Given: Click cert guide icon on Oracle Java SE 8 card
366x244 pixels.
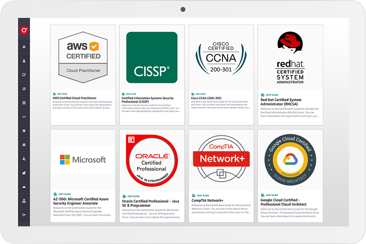Looking at the screenshot, I should (124, 196).
